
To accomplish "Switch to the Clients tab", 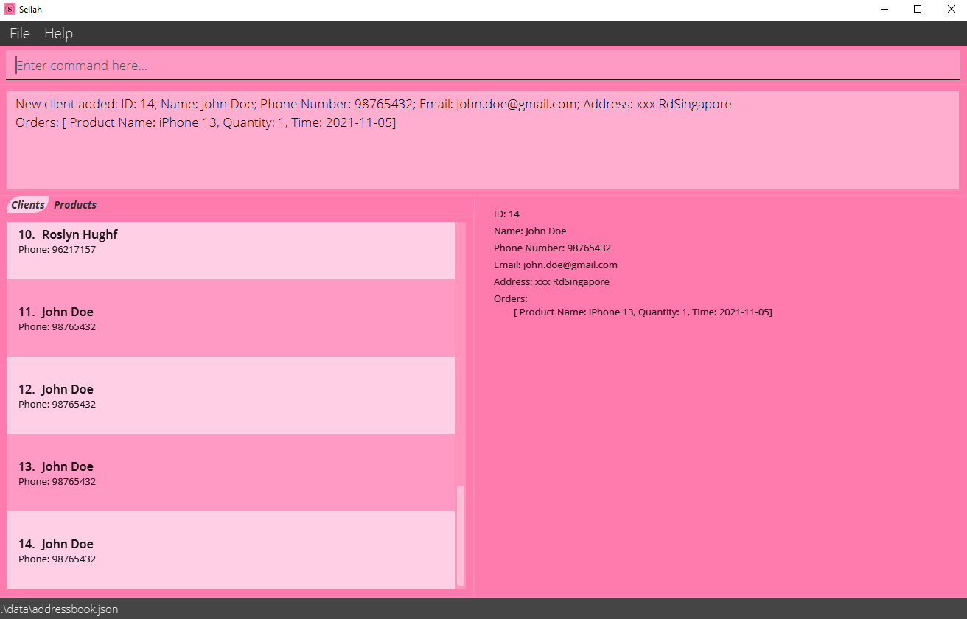I will click(28, 205).
